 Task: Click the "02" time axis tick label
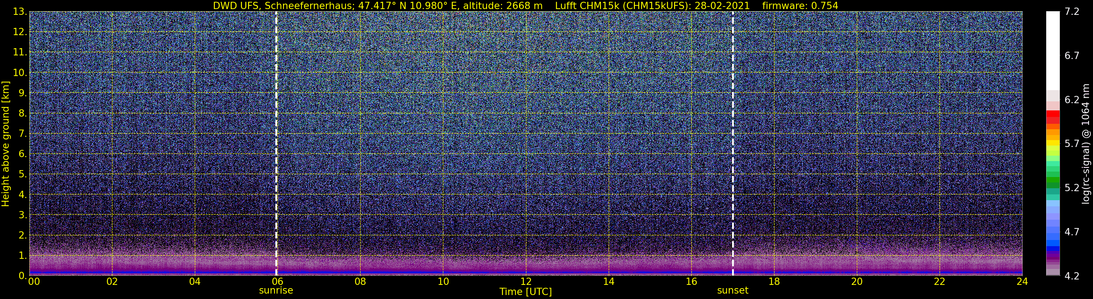(112, 282)
